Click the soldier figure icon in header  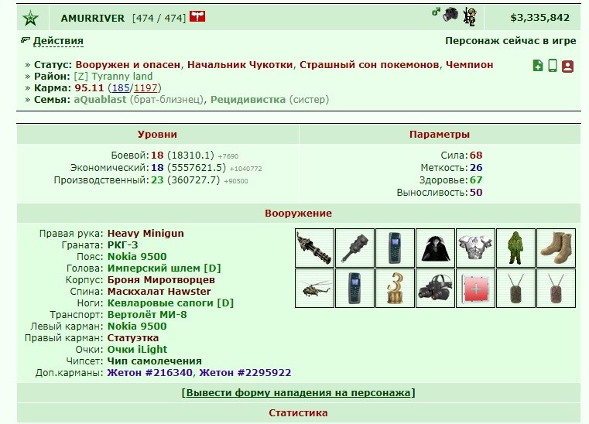coord(470,17)
